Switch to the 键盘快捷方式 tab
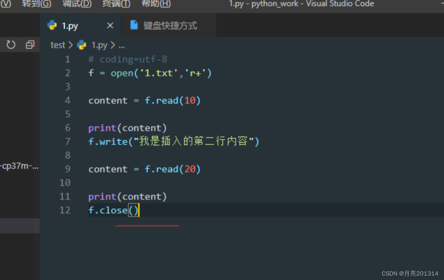This screenshot has width=444, height=280. [169, 25]
